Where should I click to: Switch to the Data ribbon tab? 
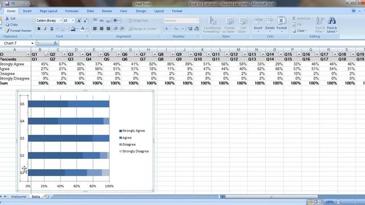click(x=90, y=11)
